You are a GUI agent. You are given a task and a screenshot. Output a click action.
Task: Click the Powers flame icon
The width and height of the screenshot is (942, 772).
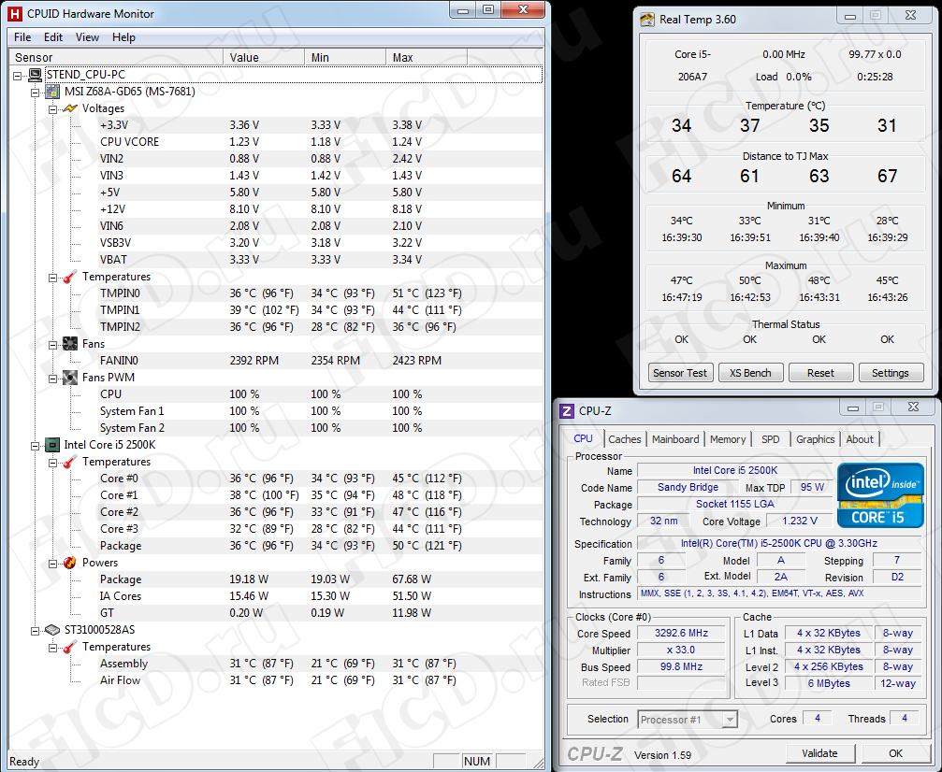tap(70, 563)
